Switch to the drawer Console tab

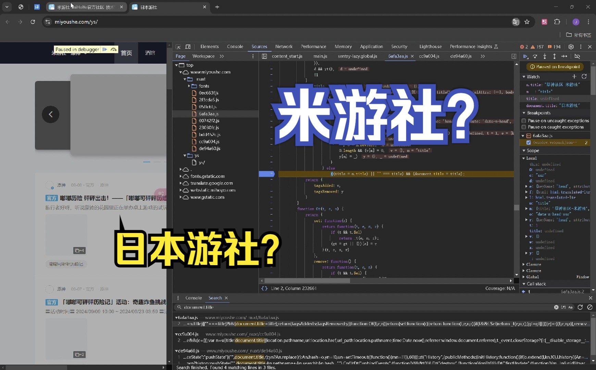point(194,298)
